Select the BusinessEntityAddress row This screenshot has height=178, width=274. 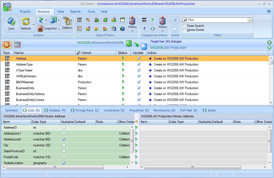pos(135,94)
